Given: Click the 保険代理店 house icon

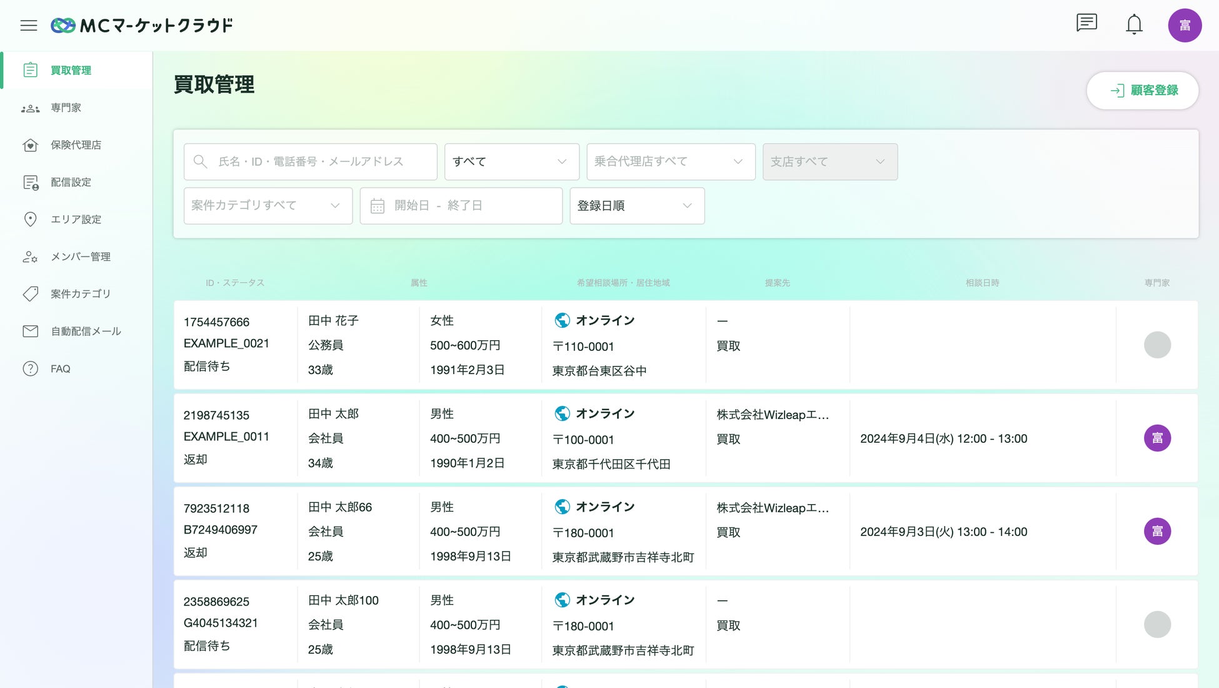Looking at the screenshot, I should point(30,145).
